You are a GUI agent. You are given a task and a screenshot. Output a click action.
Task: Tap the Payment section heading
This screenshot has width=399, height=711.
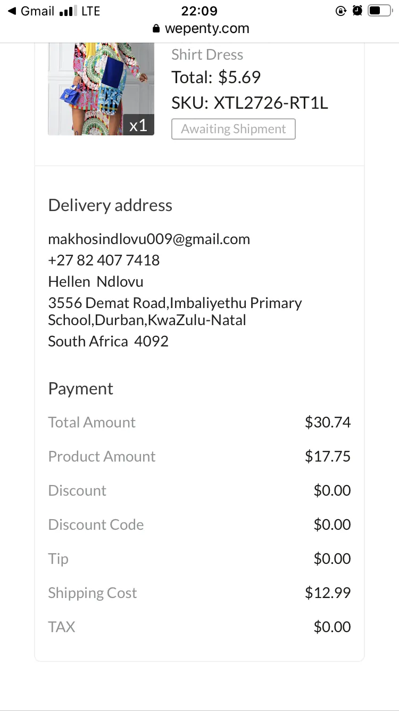tap(80, 389)
